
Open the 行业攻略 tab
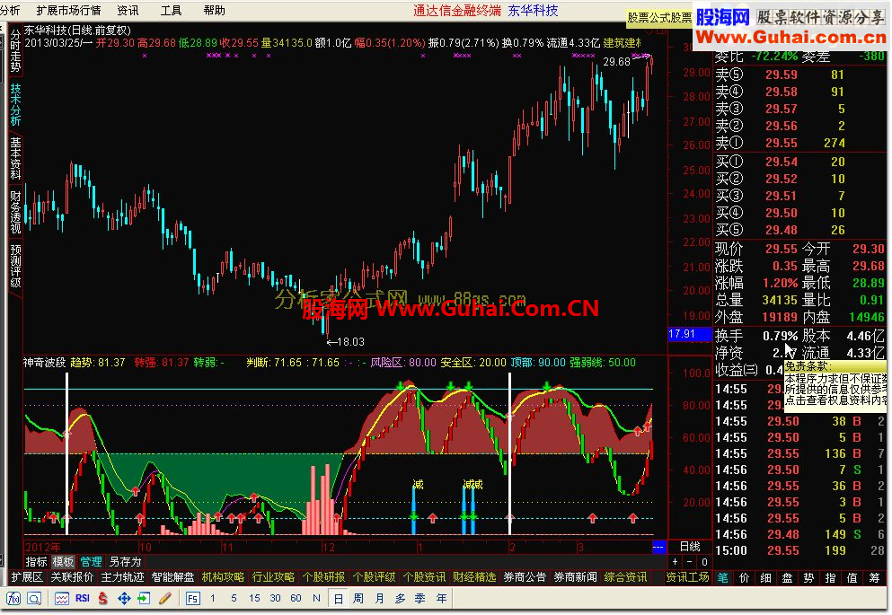pos(273,577)
